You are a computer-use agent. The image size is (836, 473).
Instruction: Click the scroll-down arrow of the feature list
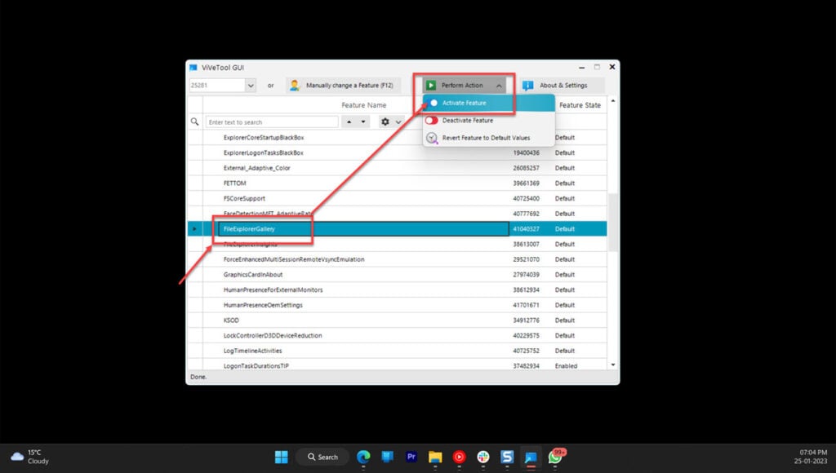[x=612, y=365]
